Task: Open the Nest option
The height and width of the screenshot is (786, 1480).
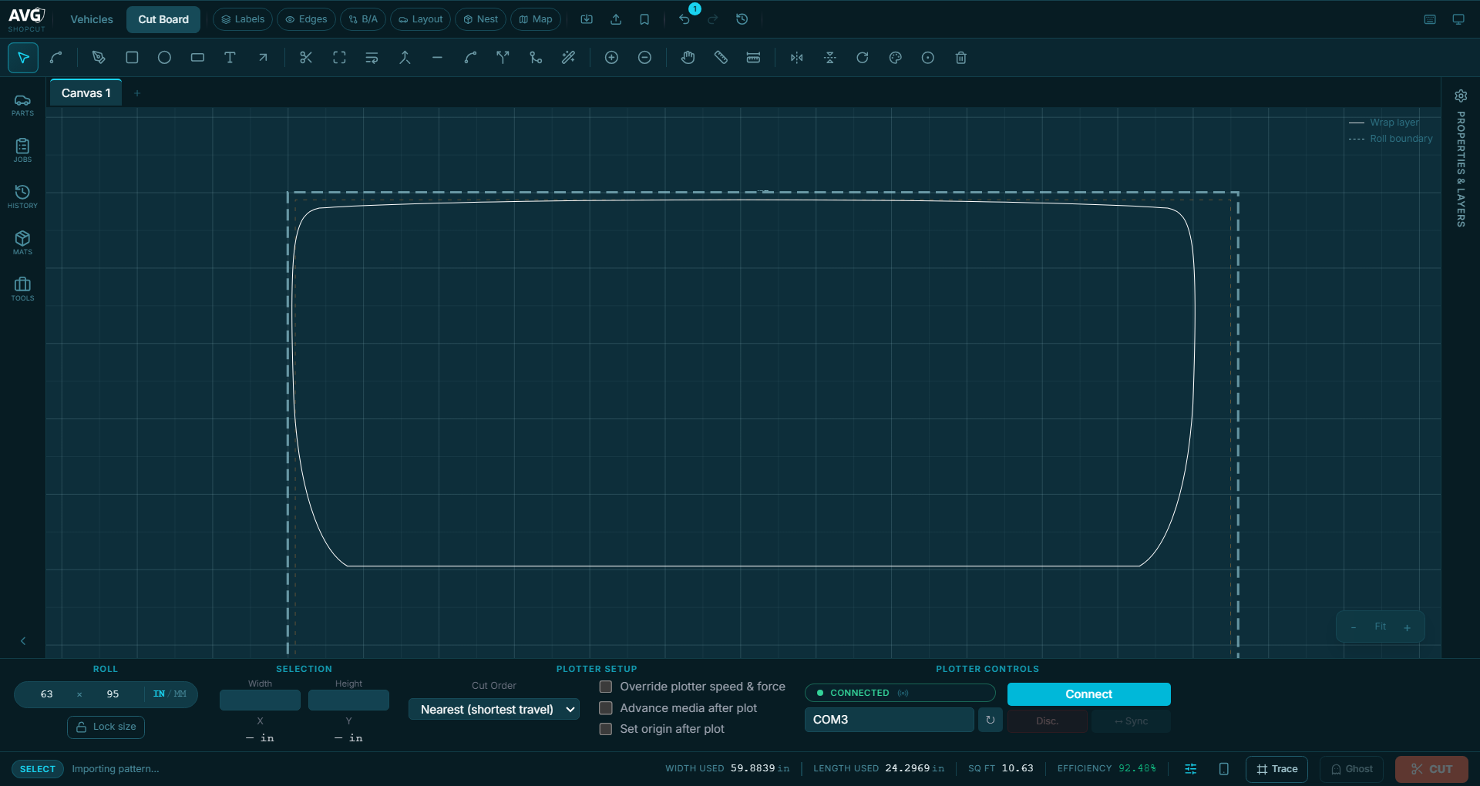Action: [x=480, y=19]
